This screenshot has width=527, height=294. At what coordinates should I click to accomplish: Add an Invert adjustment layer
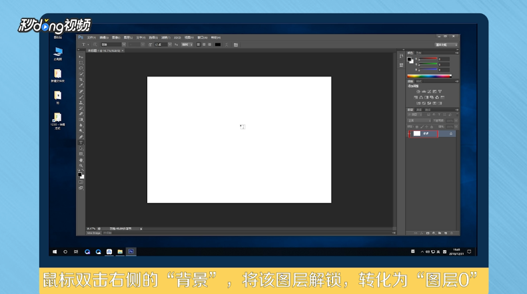click(418, 103)
